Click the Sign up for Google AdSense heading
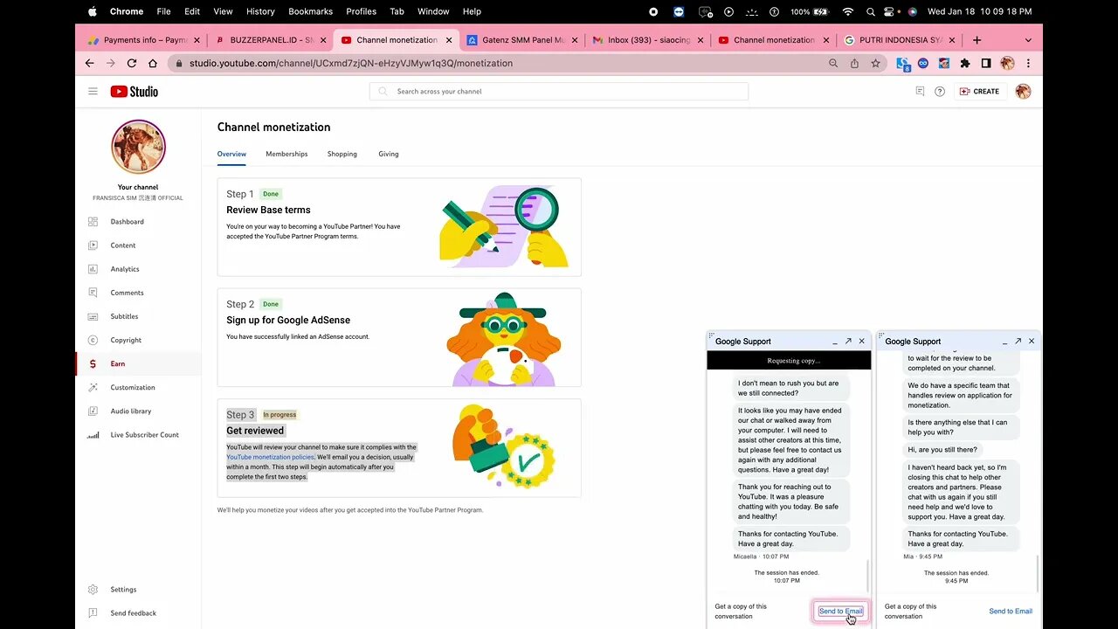The height and width of the screenshot is (629, 1118). (288, 321)
